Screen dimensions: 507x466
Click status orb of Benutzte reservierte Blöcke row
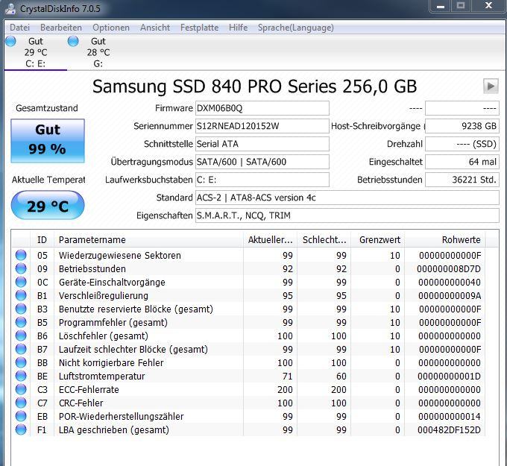(21, 309)
